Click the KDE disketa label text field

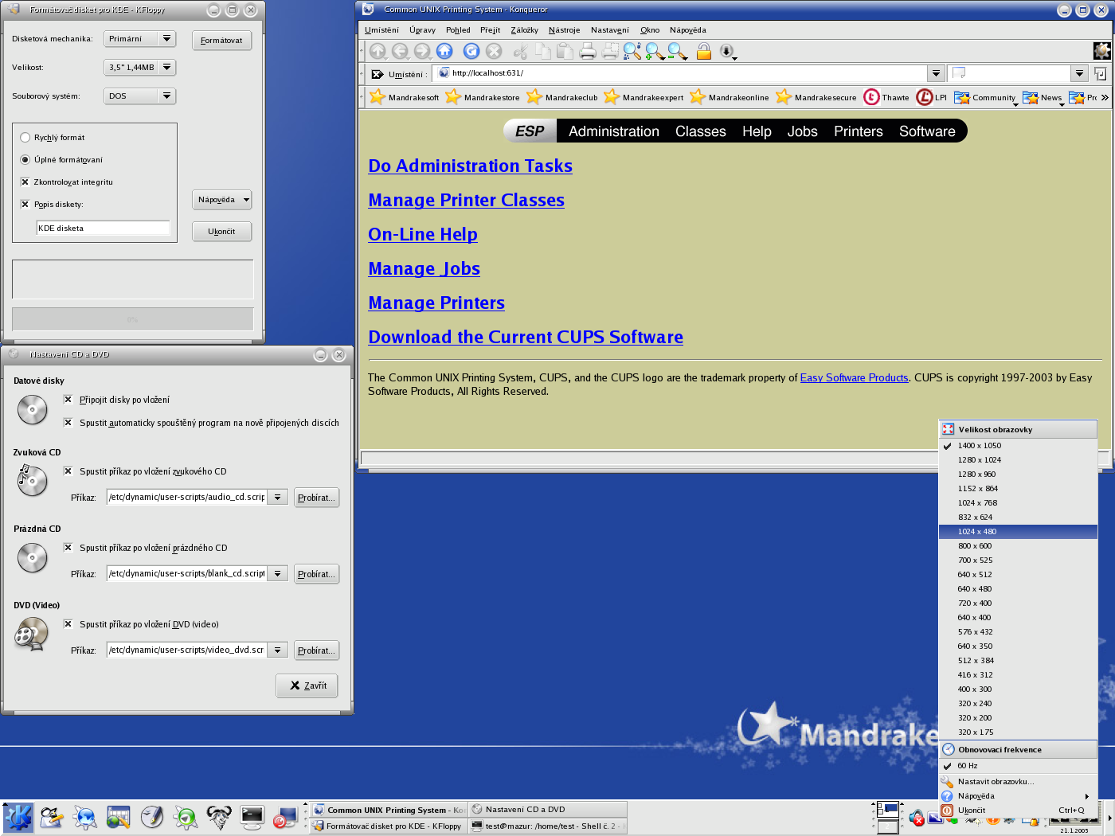click(103, 229)
